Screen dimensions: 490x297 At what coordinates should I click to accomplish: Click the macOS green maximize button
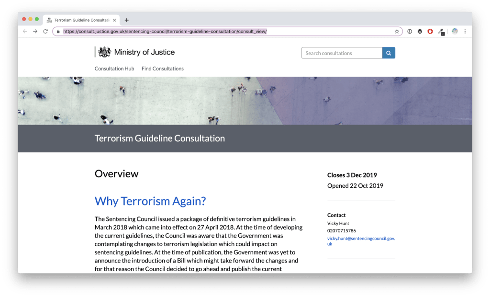point(37,19)
